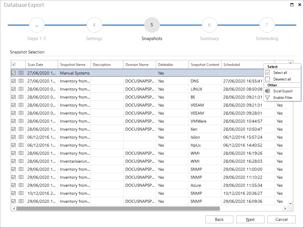This screenshot has width=304, height=228.
Task: Go to wizard step 7 Scheduling
Action: (267, 25)
